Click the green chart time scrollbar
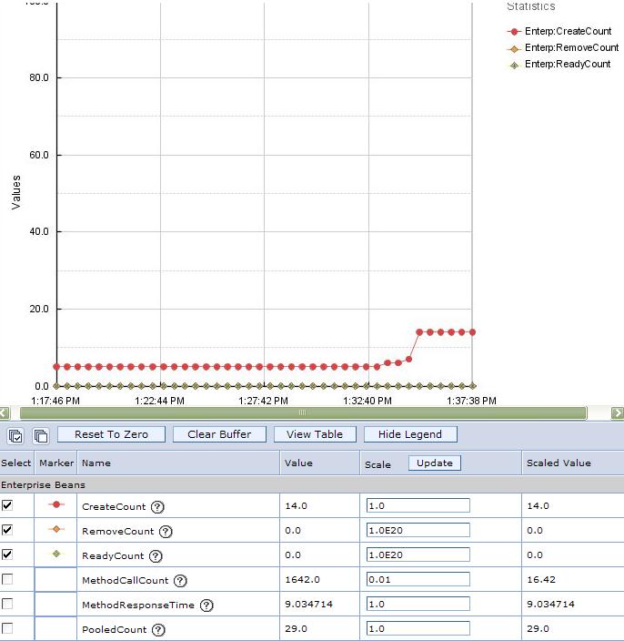 303,412
